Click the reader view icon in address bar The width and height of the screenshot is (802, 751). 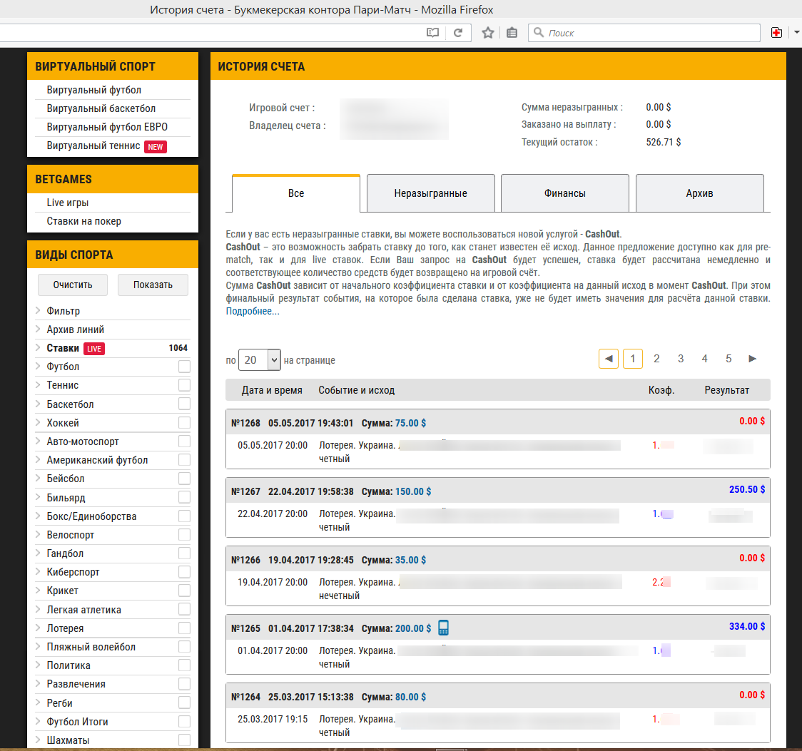tap(432, 33)
